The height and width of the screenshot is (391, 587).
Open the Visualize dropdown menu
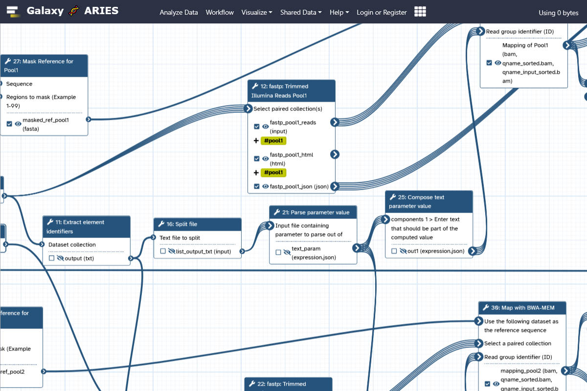[256, 12]
